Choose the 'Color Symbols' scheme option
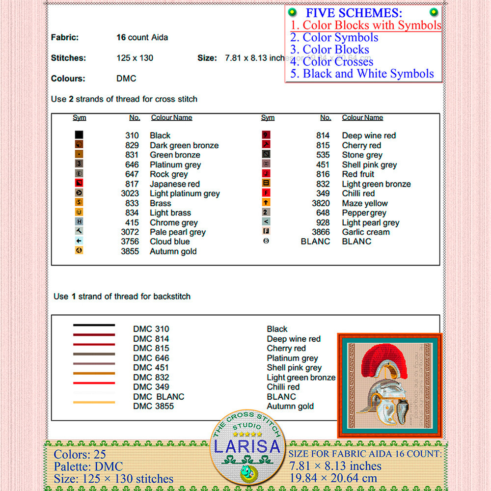The width and height of the screenshot is (491, 491). point(334,37)
